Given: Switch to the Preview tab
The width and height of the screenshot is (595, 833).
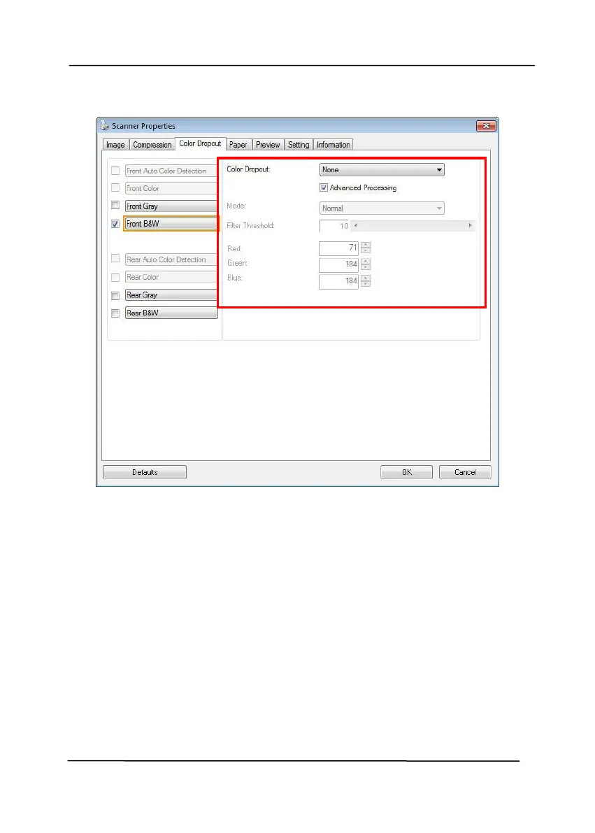Looking at the screenshot, I should pyautogui.click(x=268, y=145).
